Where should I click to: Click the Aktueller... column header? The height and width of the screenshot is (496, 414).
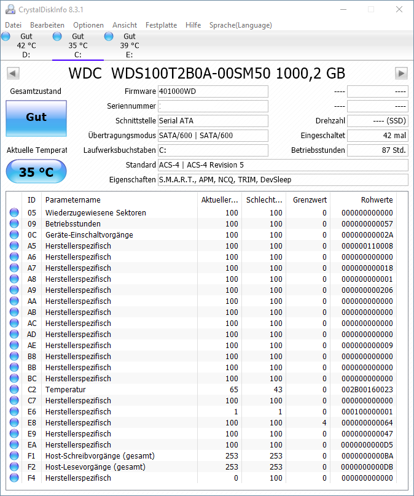click(219, 200)
